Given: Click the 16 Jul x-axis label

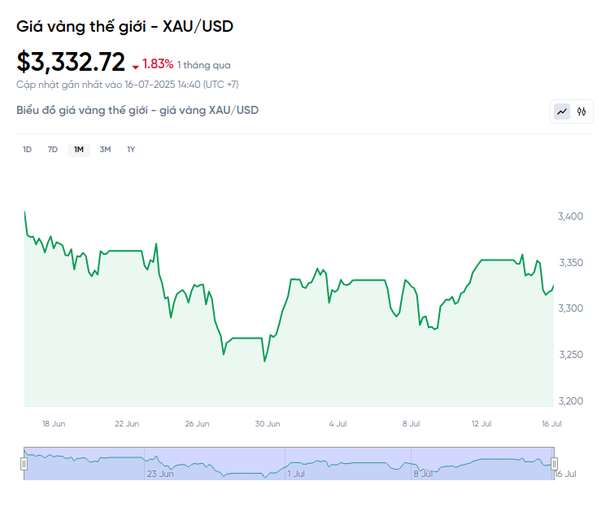Looking at the screenshot, I should pyautogui.click(x=551, y=424).
